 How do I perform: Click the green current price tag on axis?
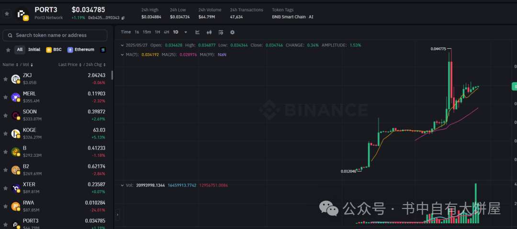514,86
